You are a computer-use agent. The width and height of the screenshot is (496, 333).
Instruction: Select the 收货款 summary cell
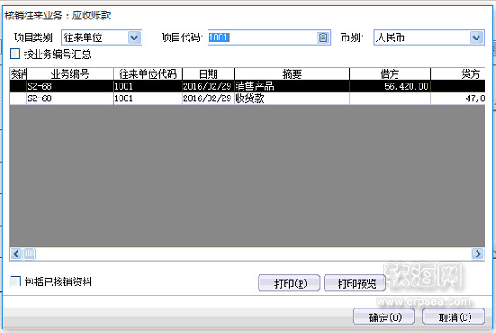(x=292, y=98)
